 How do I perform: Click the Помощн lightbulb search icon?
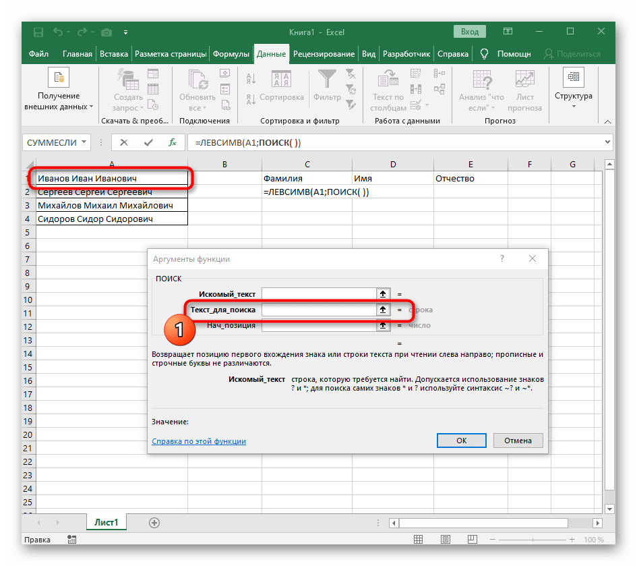(484, 54)
